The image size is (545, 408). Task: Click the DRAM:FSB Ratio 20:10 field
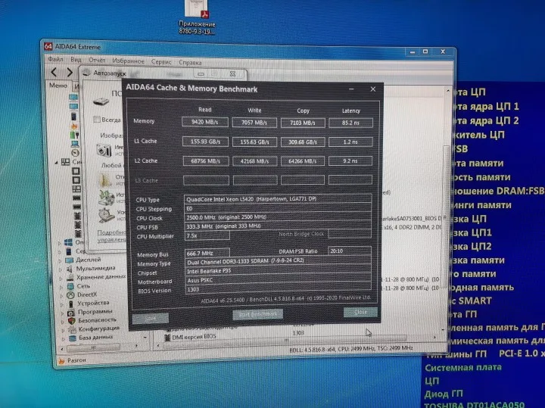click(349, 251)
